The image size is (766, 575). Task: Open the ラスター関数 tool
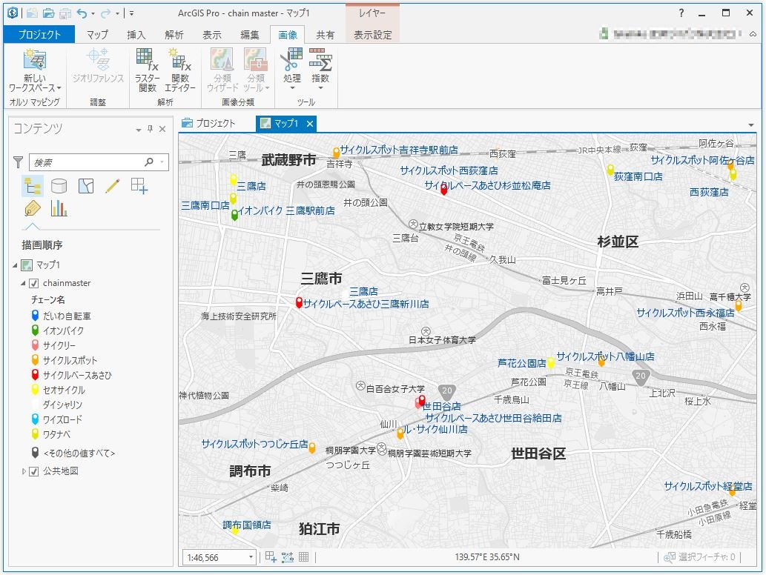[x=147, y=70]
